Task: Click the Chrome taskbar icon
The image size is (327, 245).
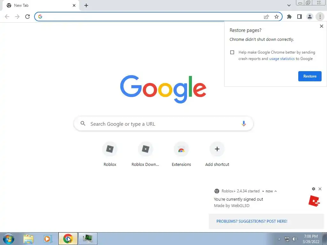Action: point(68,239)
